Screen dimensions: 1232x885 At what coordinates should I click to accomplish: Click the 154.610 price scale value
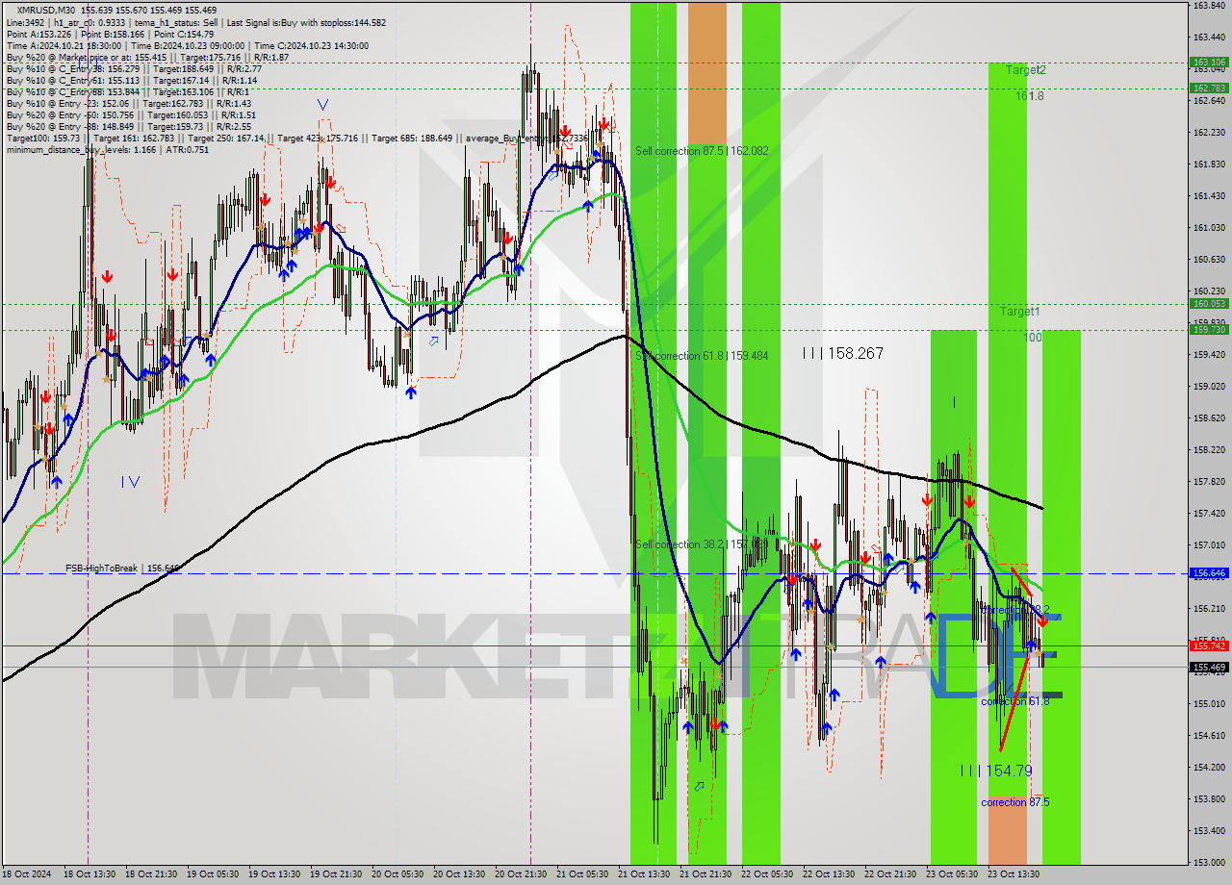click(x=1209, y=735)
